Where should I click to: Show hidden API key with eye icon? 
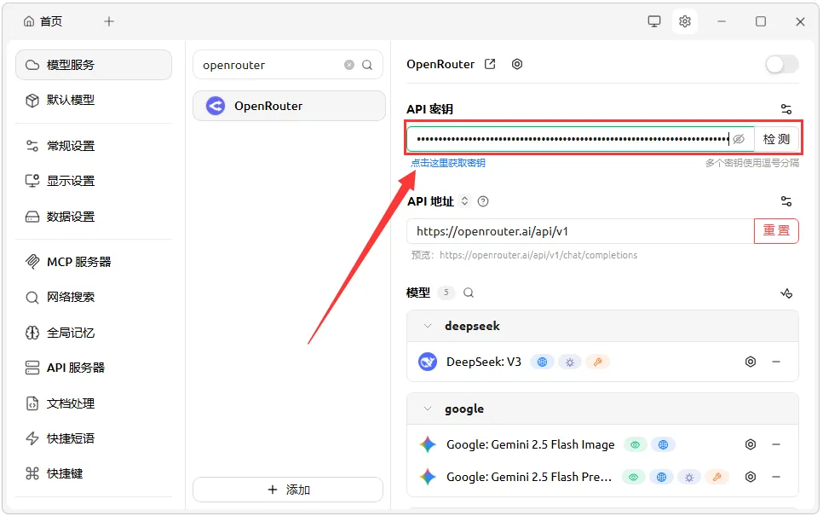739,139
